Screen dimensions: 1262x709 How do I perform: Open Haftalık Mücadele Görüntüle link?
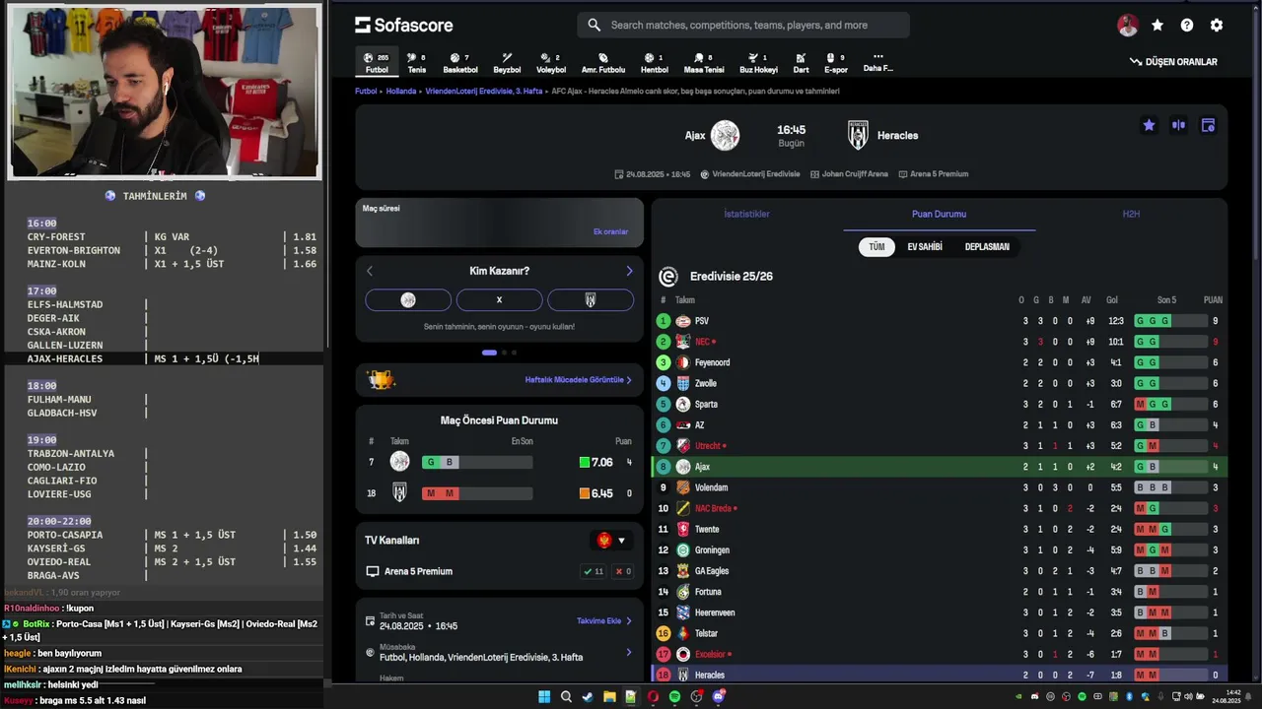coord(578,380)
